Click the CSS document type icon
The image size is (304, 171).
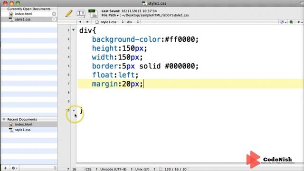click(x=93, y=13)
